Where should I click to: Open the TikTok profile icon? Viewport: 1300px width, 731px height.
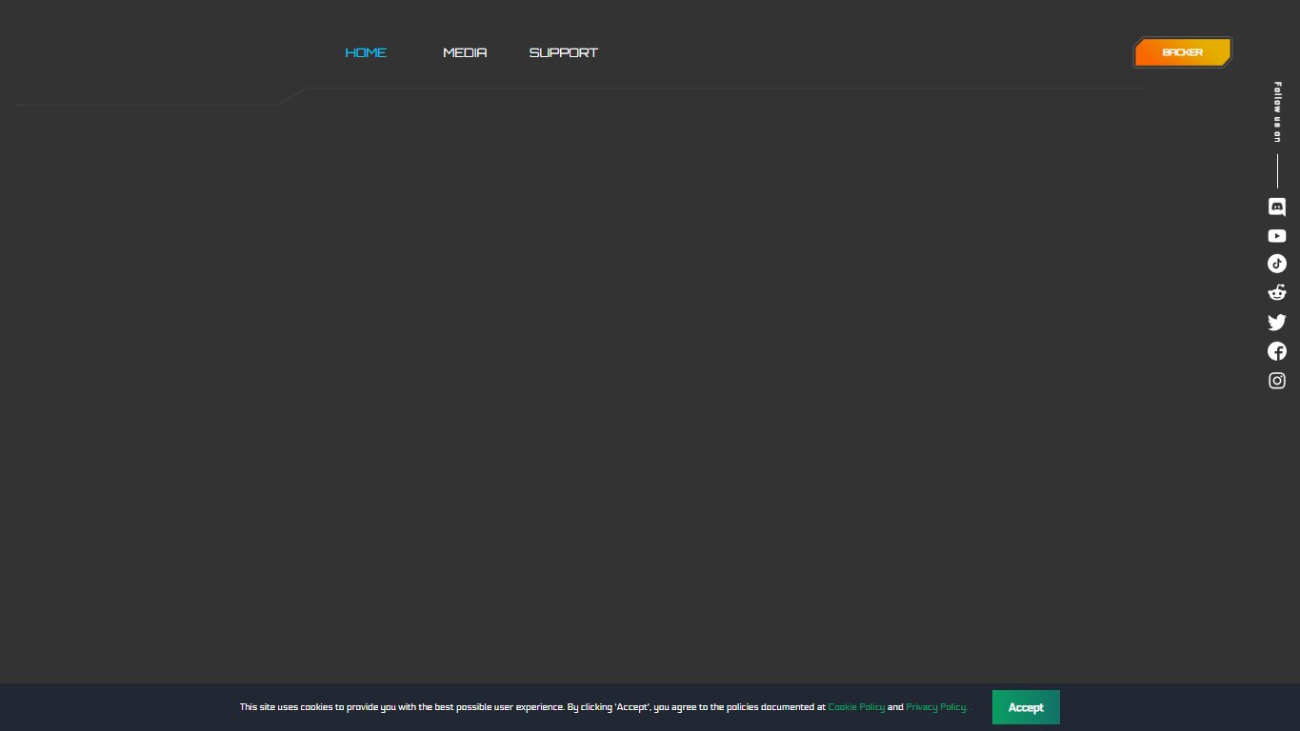1277,264
